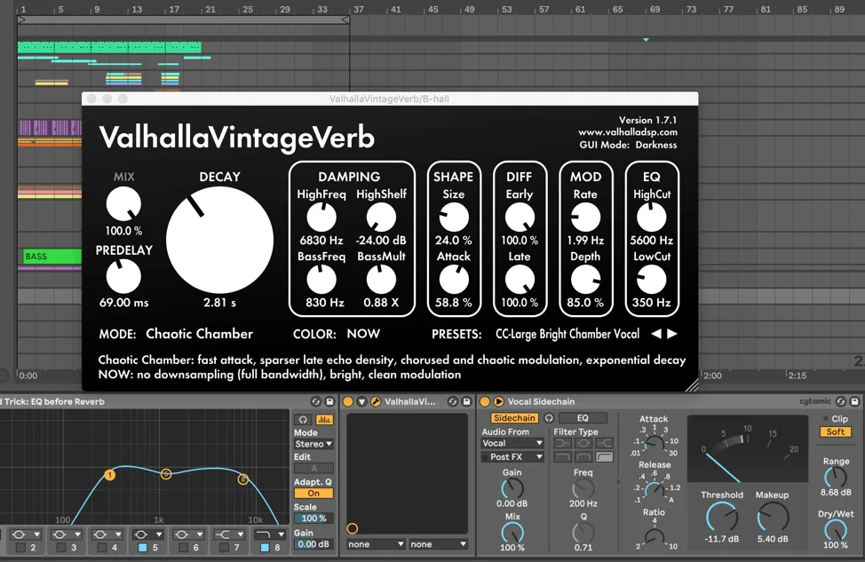Toggle sidechain listen headphone icon in compressor
Viewport: 865px width, 562px height.
[x=549, y=418]
